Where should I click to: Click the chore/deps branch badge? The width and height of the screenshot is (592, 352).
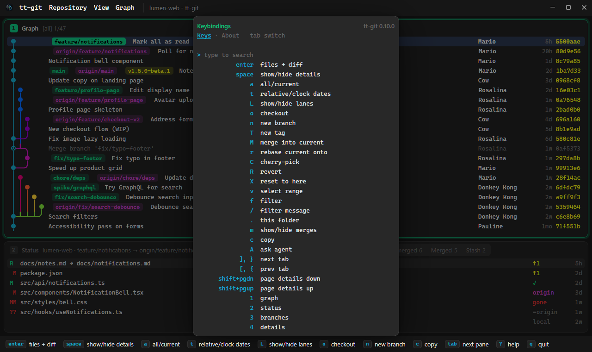pyautogui.click(x=68, y=178)
